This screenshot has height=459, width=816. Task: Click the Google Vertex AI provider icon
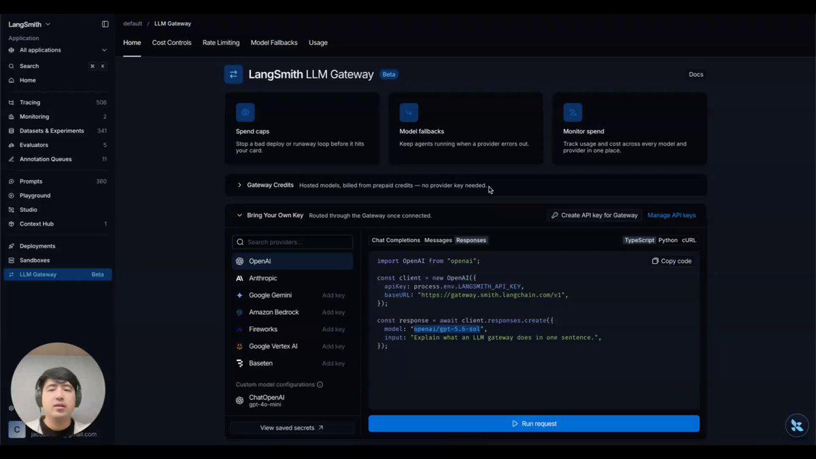click(x=239, y=346)
